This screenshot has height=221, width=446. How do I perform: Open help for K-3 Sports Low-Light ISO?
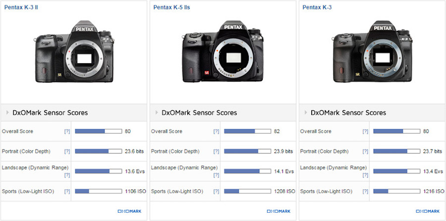point(365,191)
